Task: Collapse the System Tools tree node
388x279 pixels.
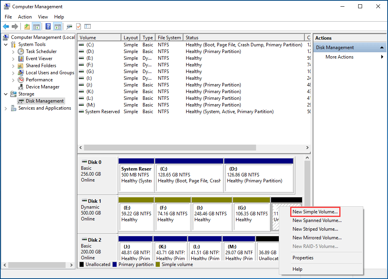Action: click(x=5, y=44)
